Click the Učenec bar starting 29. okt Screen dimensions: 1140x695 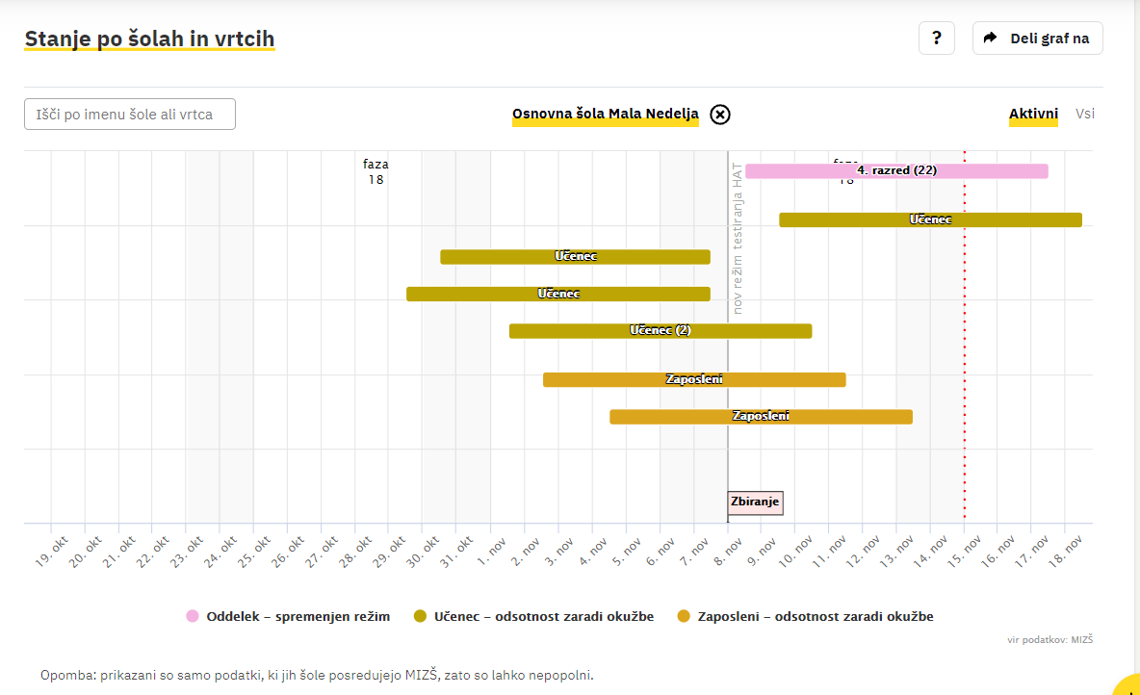[557, 295]
